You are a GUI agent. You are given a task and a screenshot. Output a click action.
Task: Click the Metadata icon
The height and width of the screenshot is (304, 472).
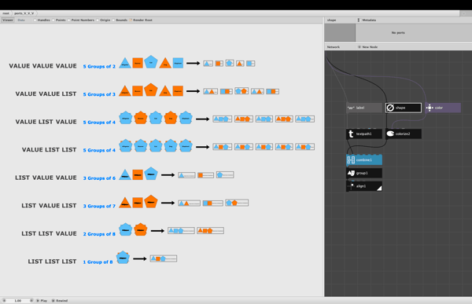click(359, 20)
